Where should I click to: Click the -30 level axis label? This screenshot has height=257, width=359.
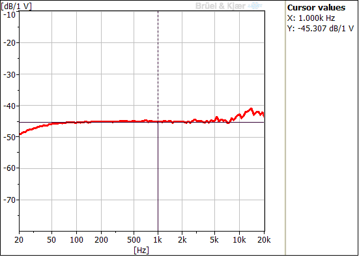pyautogui.click(x=10, y=74)
